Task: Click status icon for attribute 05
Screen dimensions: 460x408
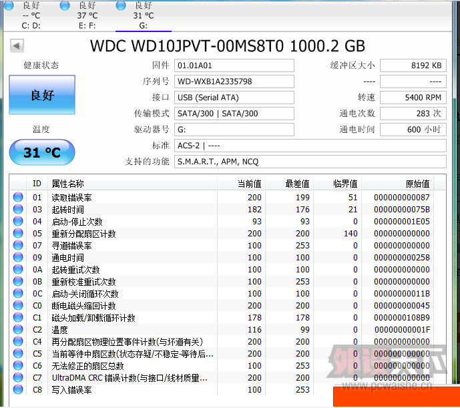Action: pos(18,233)
